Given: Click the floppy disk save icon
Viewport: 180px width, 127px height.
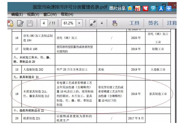Looking at the screenshot, I should 30,23.
